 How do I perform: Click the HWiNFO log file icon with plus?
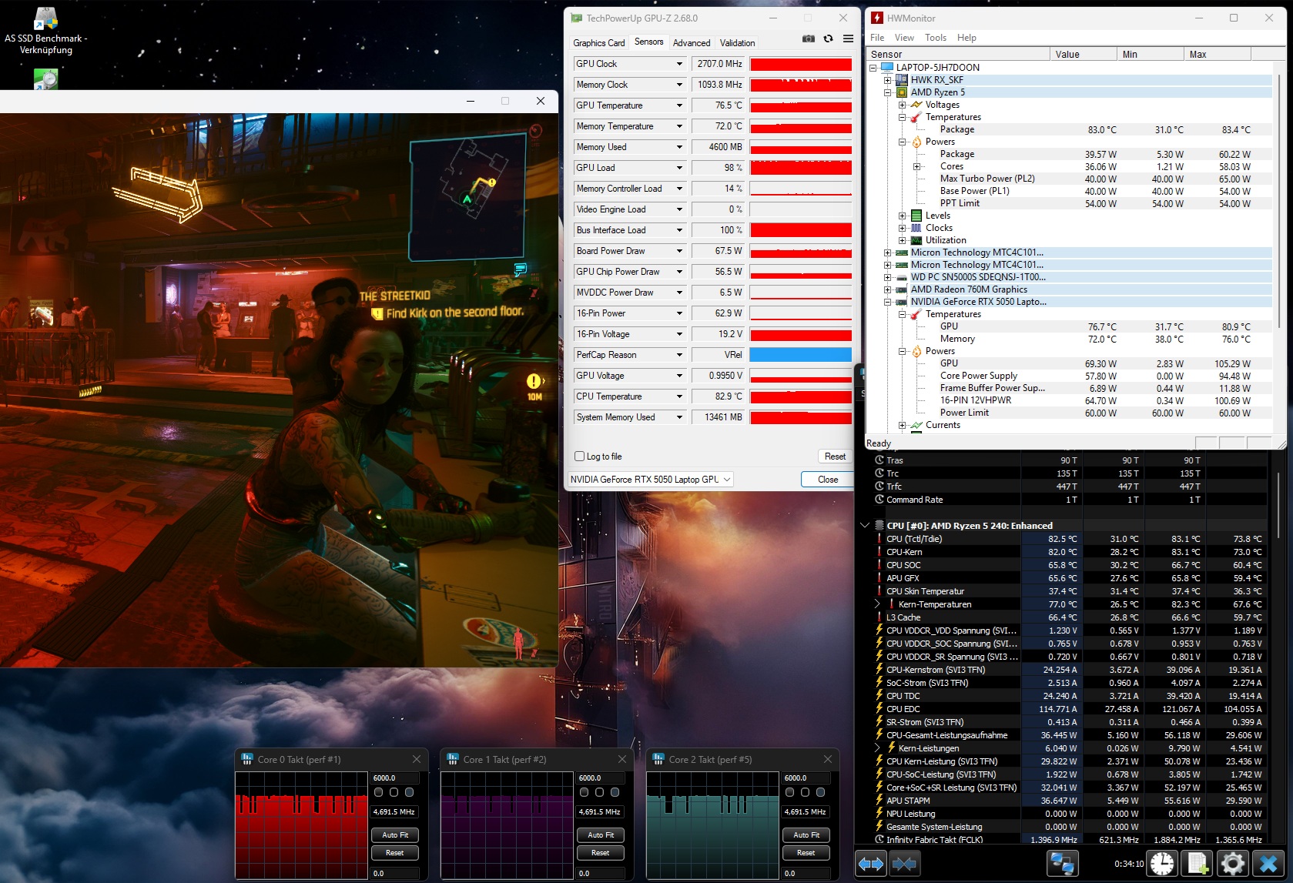coord(1198,864)
